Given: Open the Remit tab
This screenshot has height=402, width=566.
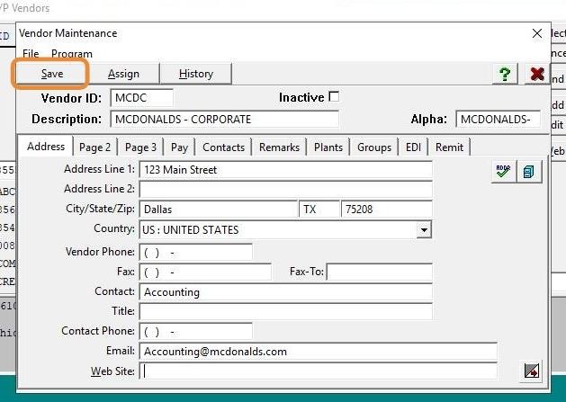Looking at the screenshot, I should [x=449, y=147].
